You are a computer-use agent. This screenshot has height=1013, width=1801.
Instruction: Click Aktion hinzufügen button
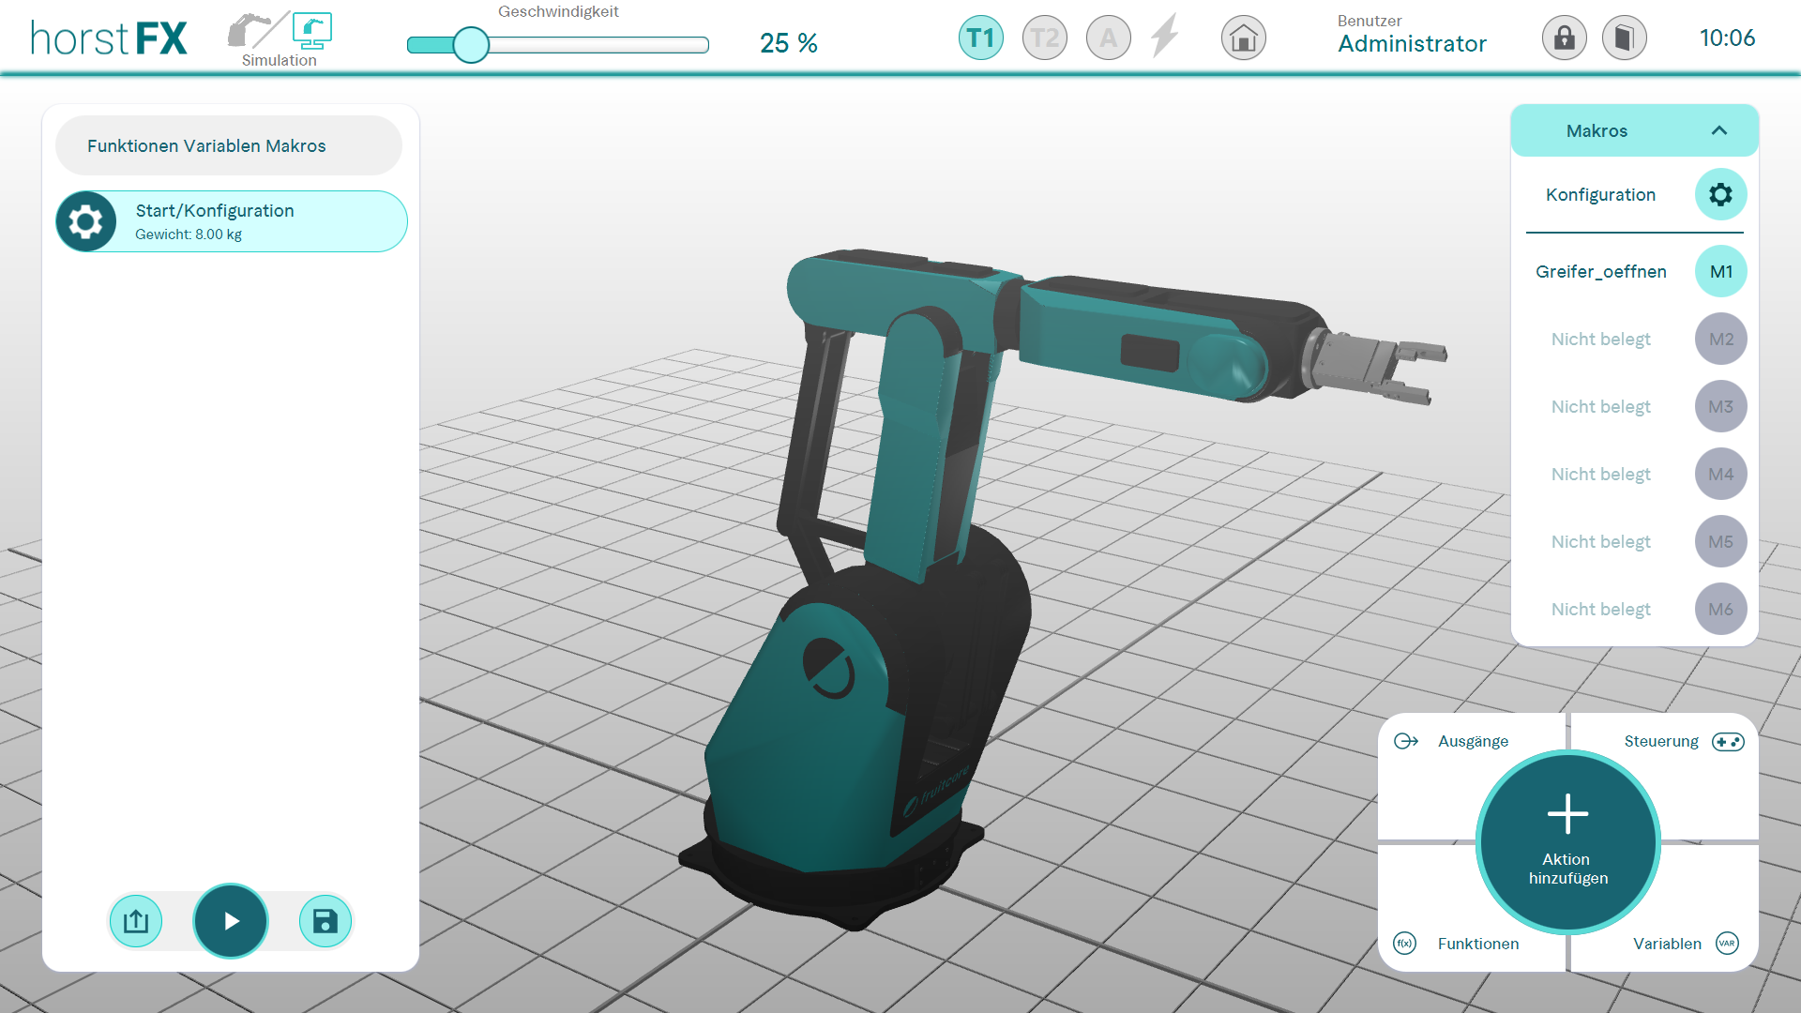pos(1567,841)
